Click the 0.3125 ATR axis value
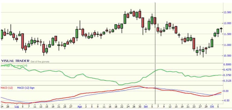The height and width of the screenshot is (110, 232). point(227,81)
